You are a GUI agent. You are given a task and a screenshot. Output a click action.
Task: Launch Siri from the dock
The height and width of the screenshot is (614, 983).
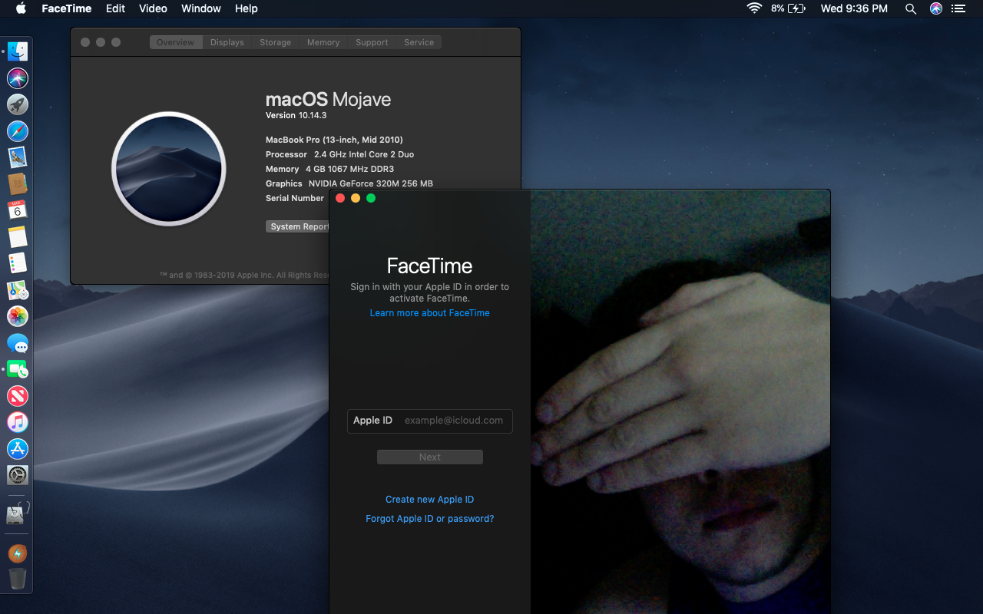pos(18,78)
